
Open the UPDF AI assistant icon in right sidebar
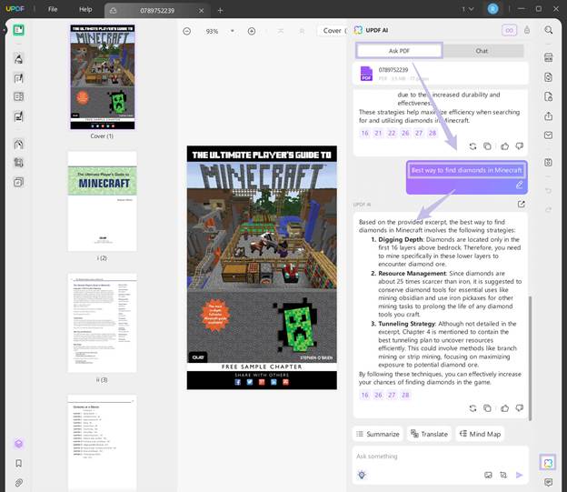[x=548, y=463]
